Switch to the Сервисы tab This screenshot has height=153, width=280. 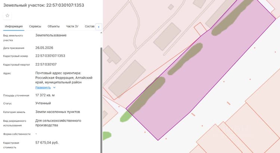tap(35, 26)
